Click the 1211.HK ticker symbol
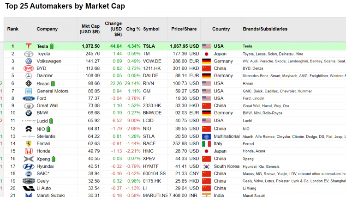This screenshot has height=197, width=346. [151, 68]
